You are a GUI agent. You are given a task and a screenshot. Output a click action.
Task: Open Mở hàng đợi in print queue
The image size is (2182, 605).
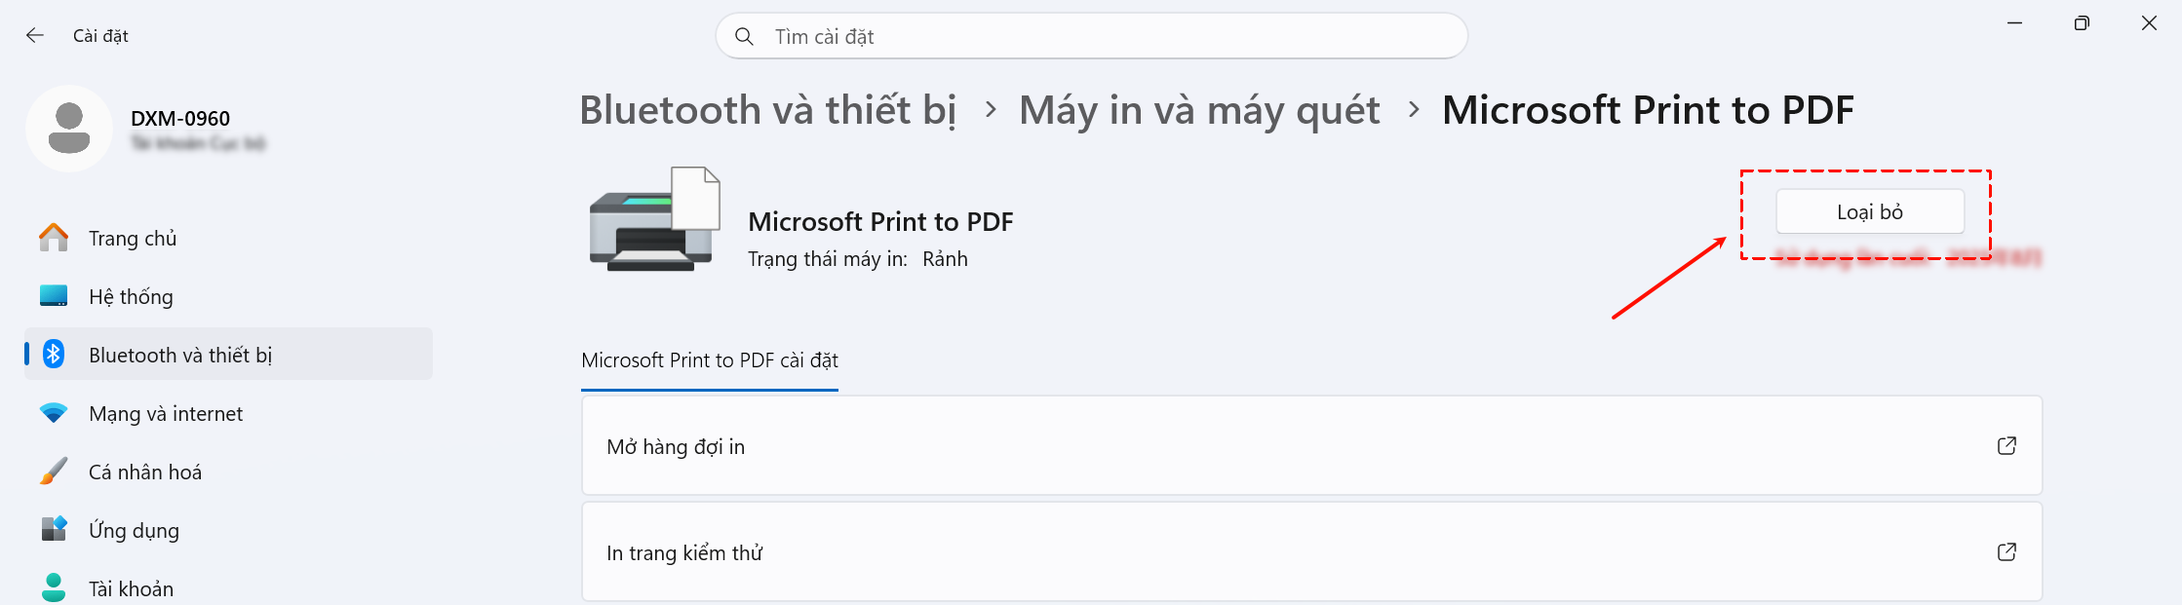pyautogui.click(x=676, y=447)
